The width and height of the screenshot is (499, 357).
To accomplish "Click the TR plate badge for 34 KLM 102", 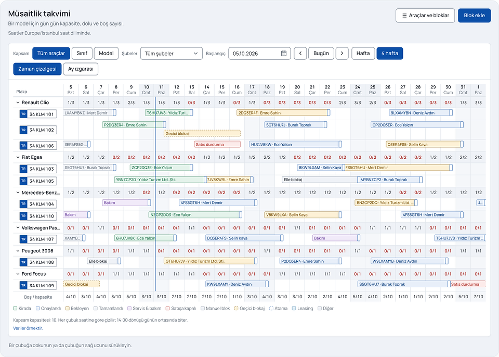I will click(23, 130).
